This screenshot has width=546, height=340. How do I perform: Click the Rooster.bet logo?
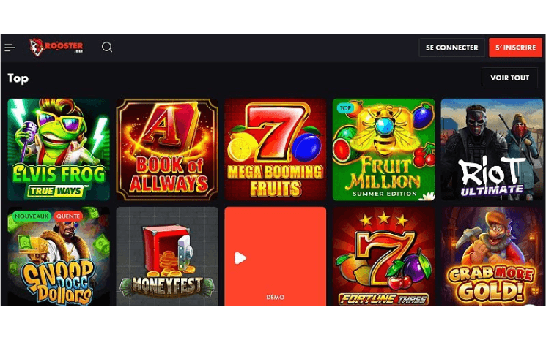(x=56, y=48)
